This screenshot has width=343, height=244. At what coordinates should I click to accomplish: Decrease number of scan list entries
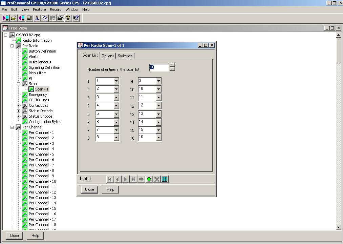tap(172, 69)
